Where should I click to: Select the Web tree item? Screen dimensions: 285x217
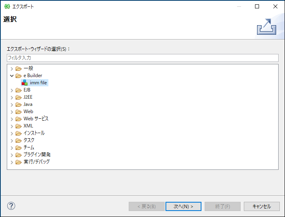coord(28,111)
